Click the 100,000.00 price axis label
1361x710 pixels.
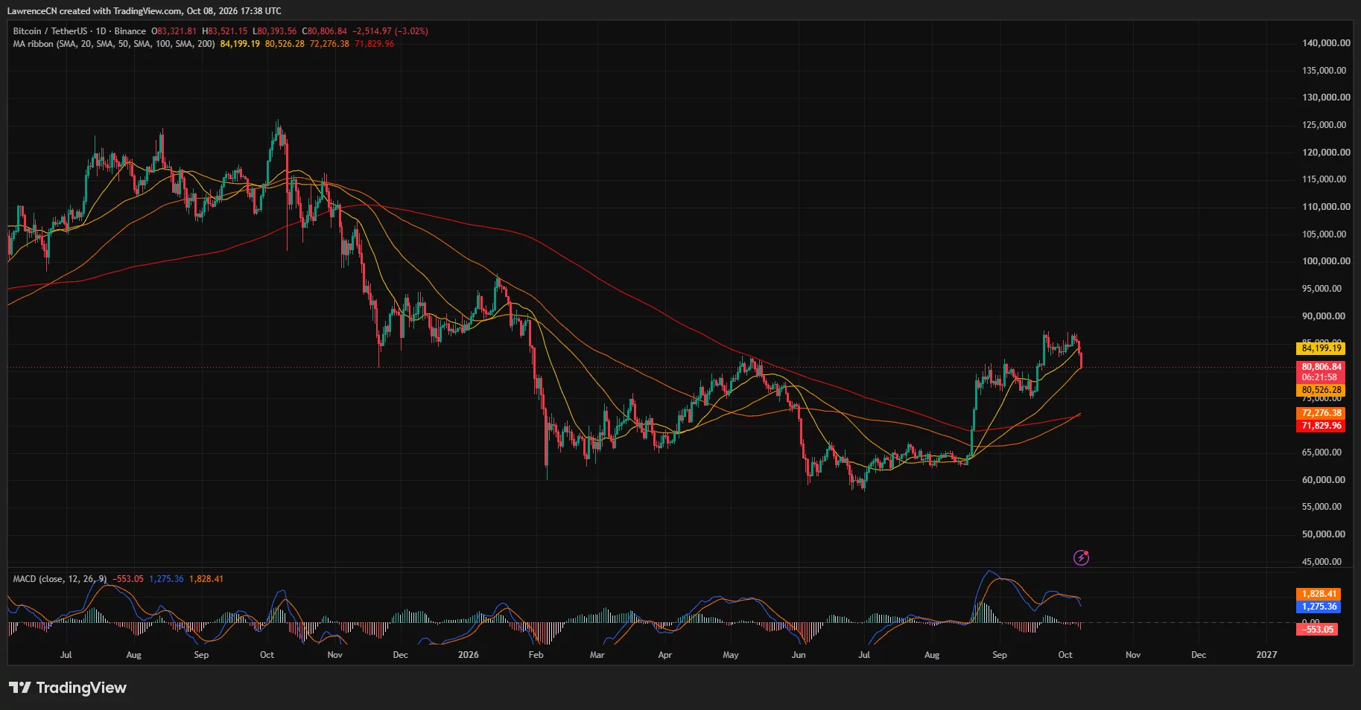(1326, 261)
